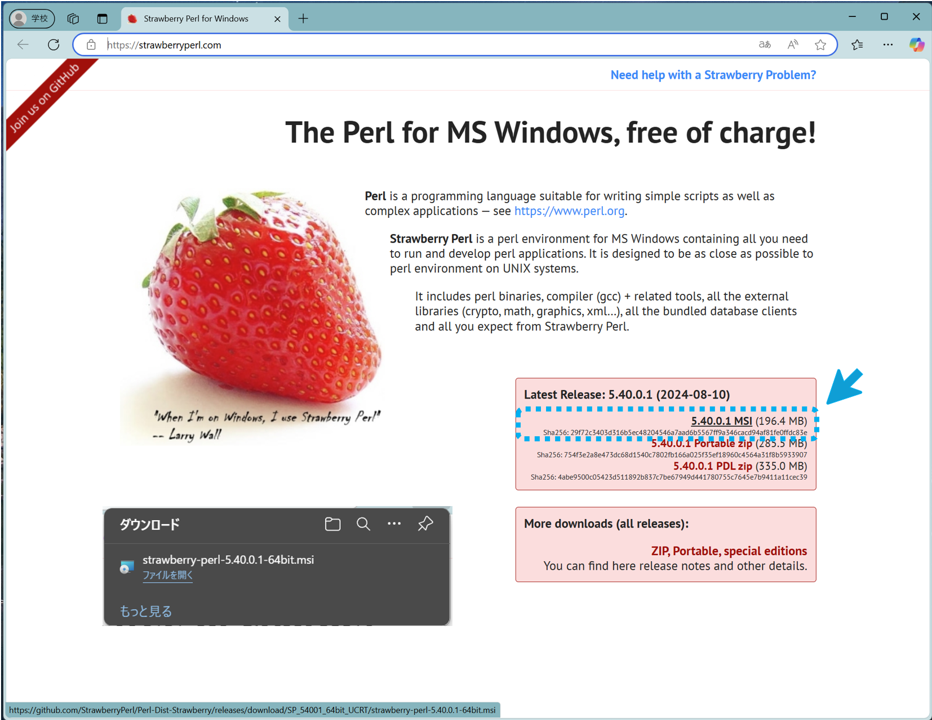The width and height of the screenshot is (932, 720).
Task: View site information via the lock icon
Action: pos(91,44)
